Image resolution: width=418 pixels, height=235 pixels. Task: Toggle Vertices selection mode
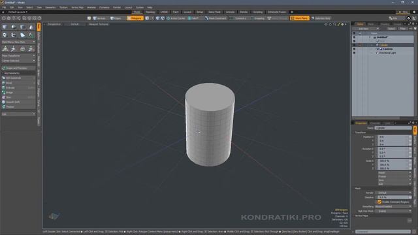pos(99,18)
